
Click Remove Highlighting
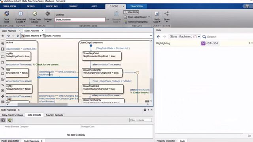[x=136, y=22]
